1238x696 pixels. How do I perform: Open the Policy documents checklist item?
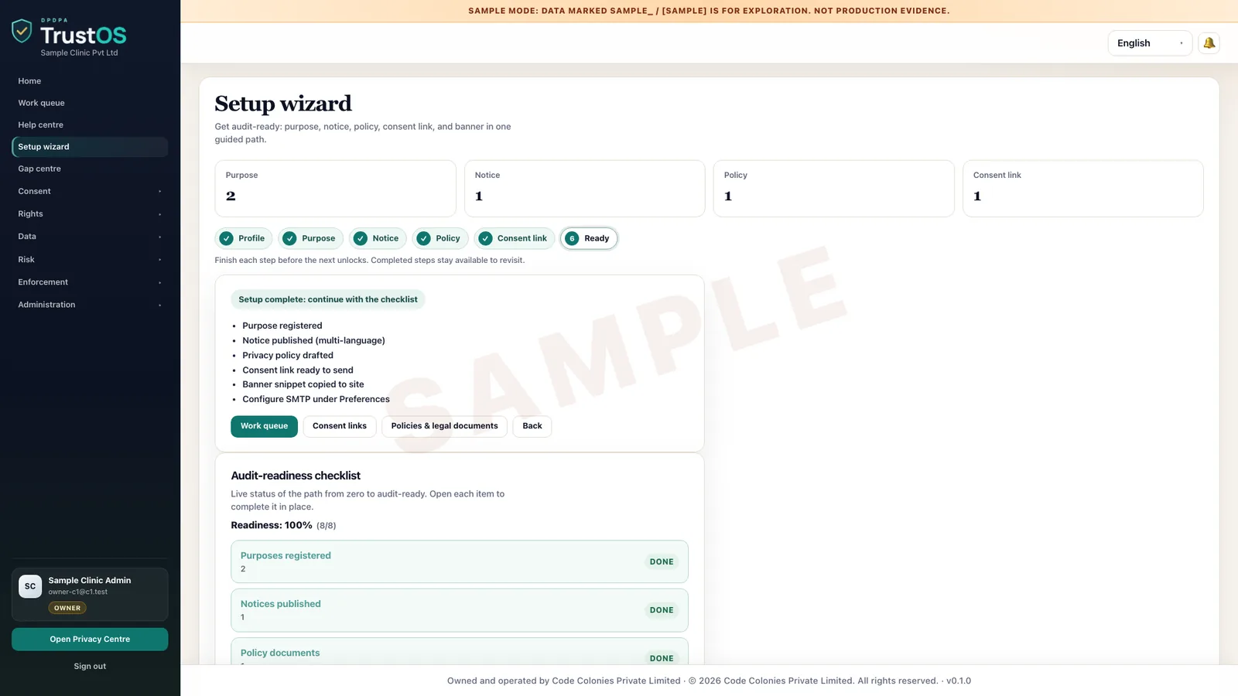[460, 651]
